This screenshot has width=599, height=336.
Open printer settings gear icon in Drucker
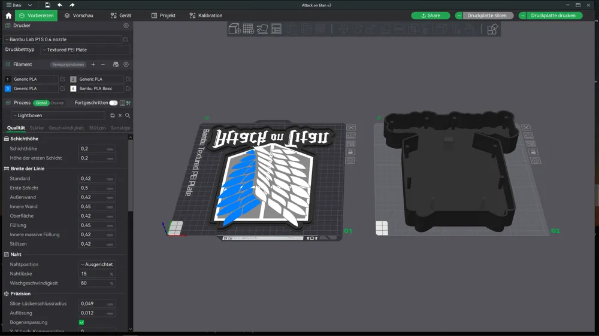126,26
